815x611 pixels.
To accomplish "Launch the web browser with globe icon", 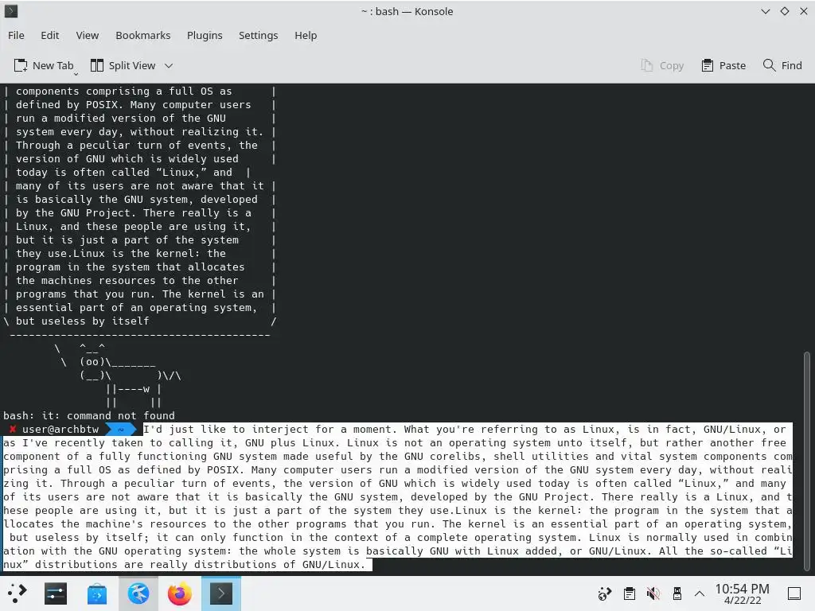I will (x=138, y=593).
